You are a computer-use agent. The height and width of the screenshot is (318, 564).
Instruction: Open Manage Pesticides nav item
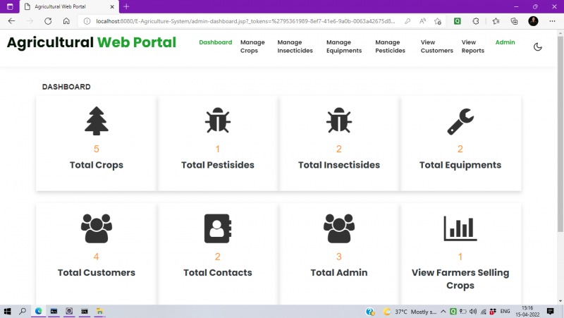tap(391, 47)
